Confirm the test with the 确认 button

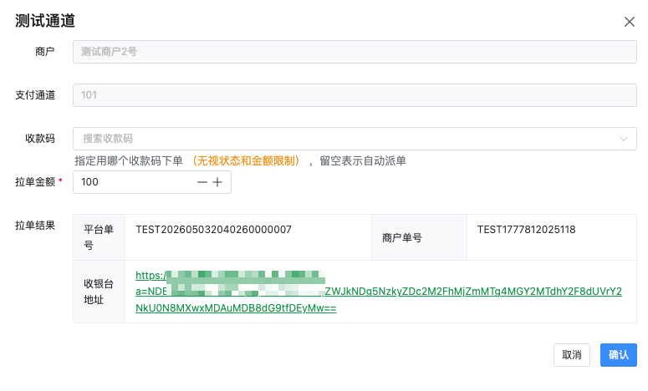618,355
